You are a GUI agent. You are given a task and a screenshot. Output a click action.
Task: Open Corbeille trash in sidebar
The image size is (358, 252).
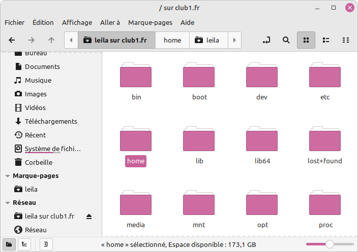[x=39, y=162]
